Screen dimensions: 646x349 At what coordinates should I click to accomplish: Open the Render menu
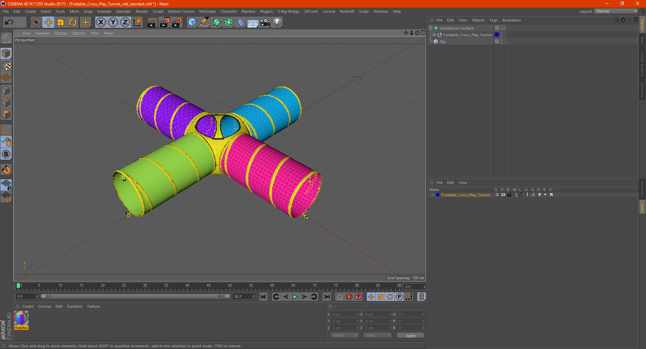click(x=142, y=11)
